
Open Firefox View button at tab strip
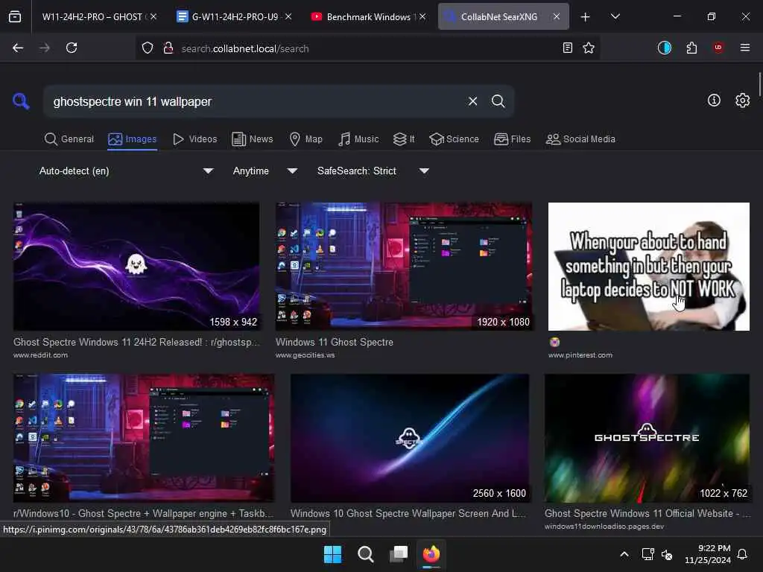click(x=15, y=16)
